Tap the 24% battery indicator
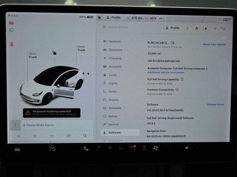Screen dimensions: 237x177 (86, 17)
